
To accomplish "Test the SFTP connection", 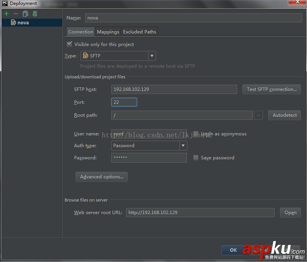I will click(272, 89).
